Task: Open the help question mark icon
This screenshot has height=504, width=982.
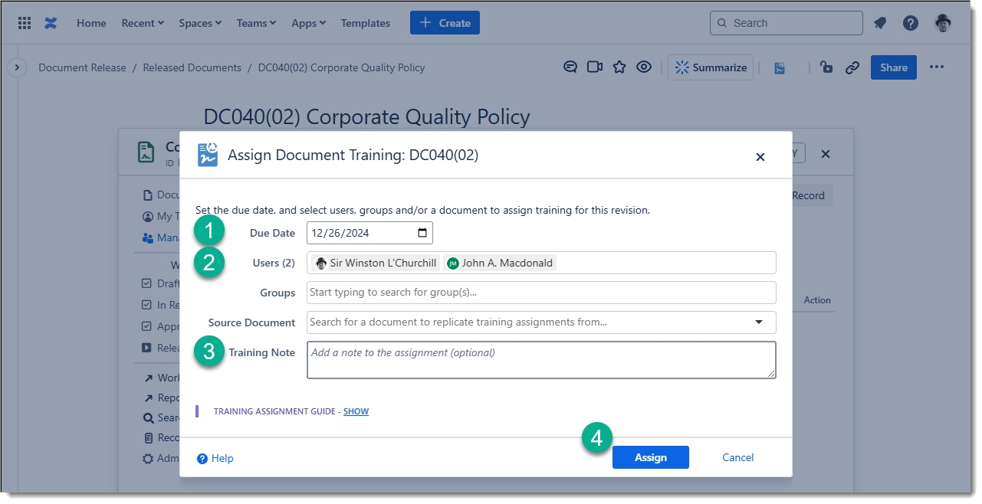Action: tap(910, 23)
